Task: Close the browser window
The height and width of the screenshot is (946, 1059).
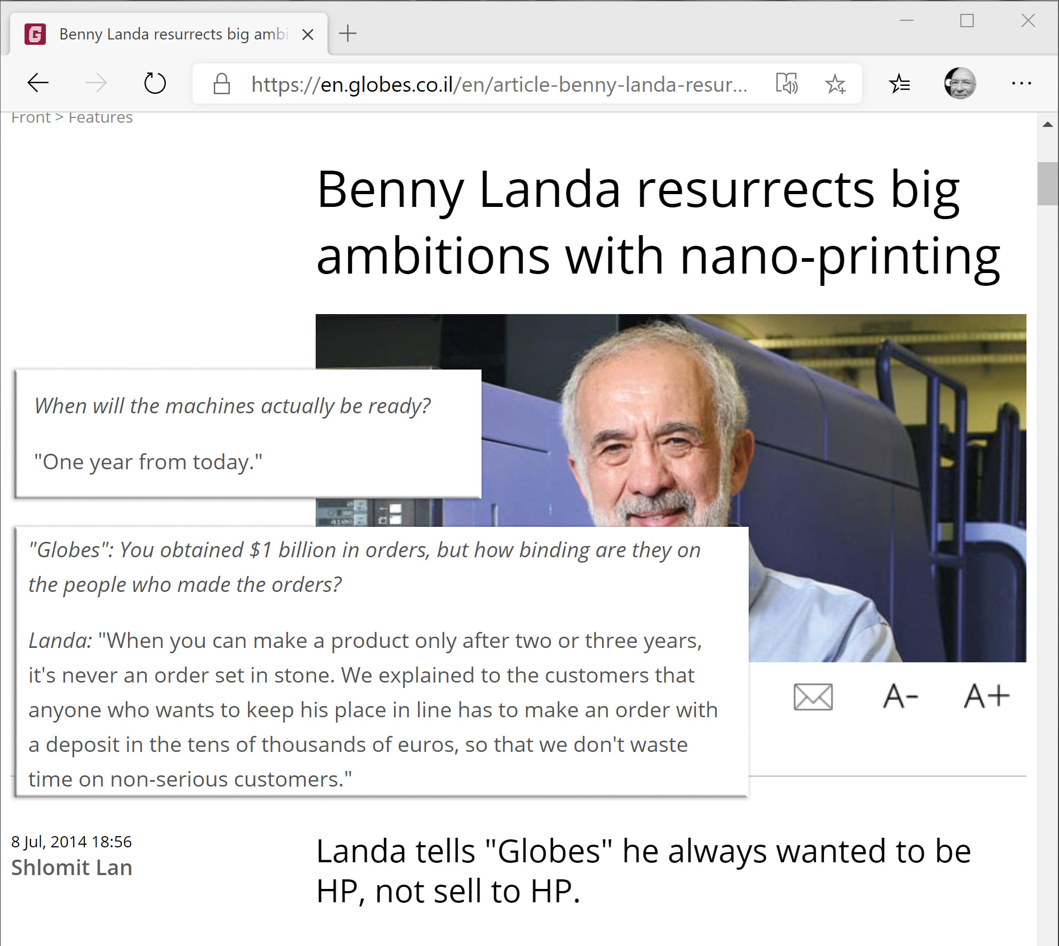Action: tap(1028, 21)
